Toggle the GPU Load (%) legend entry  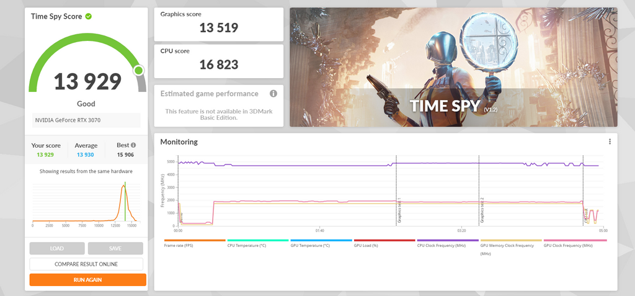[384, 243]
